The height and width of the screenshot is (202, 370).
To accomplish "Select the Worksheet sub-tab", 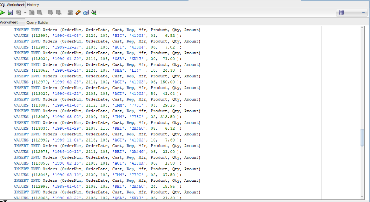I will coord(9,22).
